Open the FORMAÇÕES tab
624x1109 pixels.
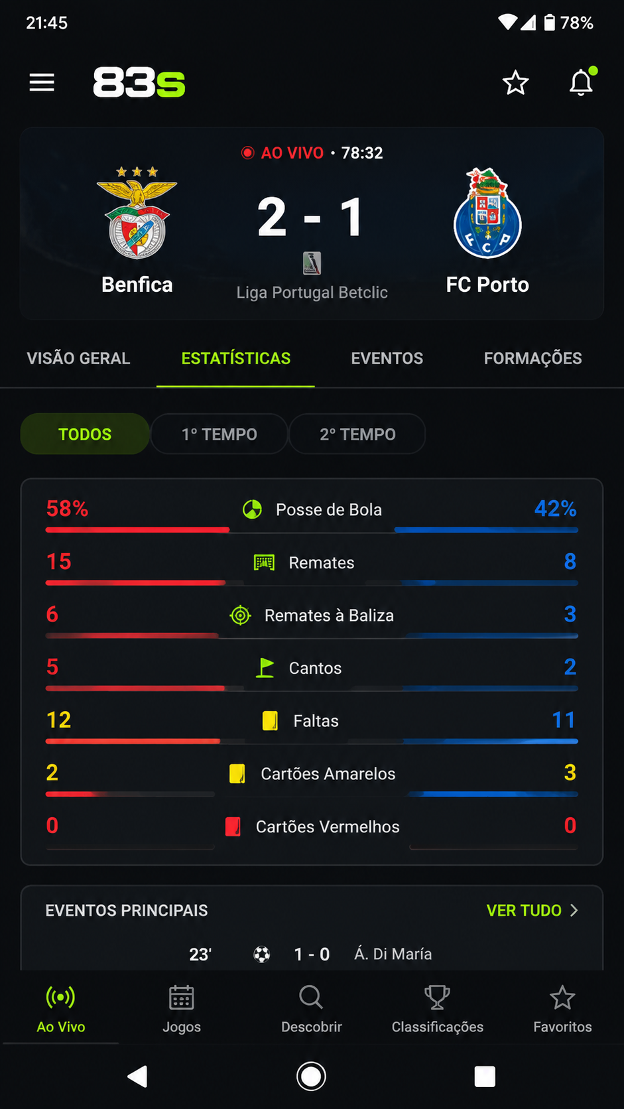(x=533, y=358)
